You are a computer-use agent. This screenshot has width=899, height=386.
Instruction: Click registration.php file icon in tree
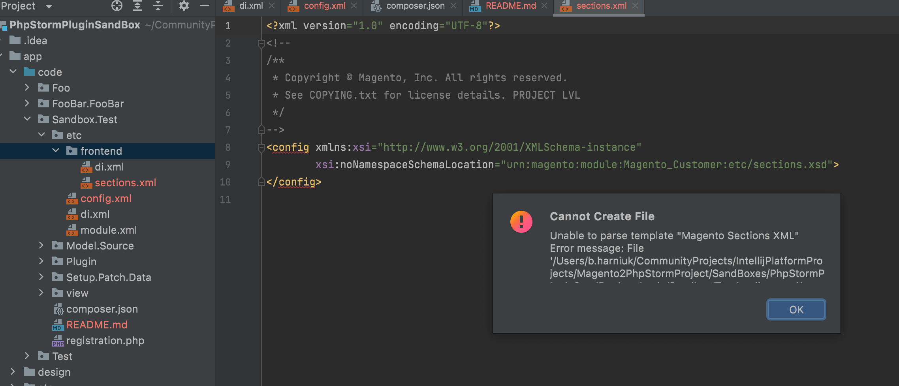[x=58, y=341]
